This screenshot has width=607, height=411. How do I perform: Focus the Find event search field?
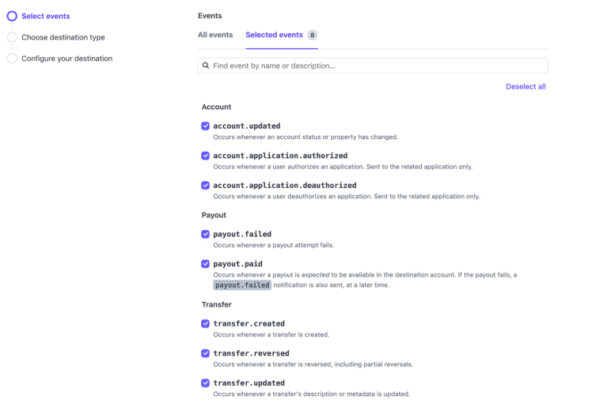coord(373,66)
